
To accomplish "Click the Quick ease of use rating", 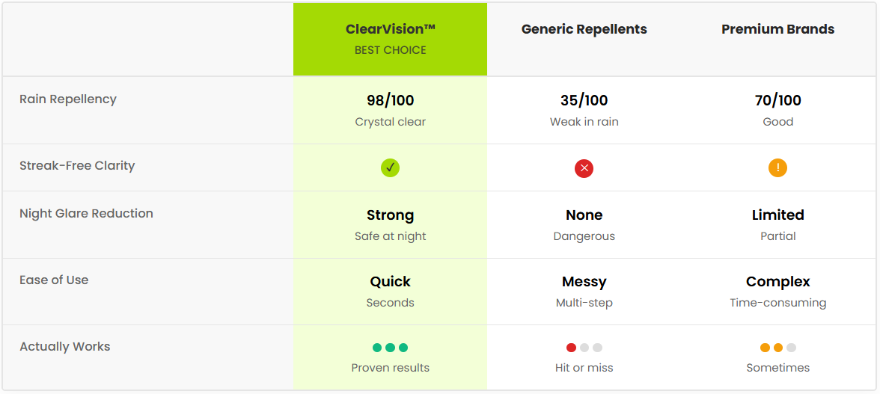I will [390, 282].
